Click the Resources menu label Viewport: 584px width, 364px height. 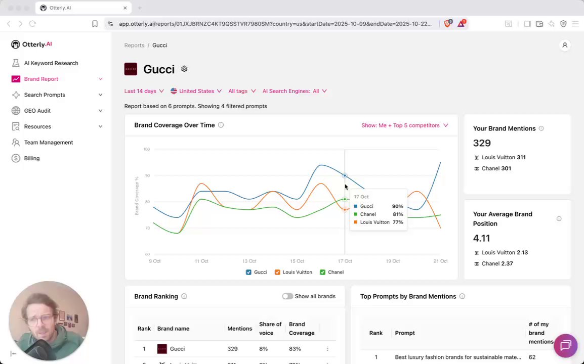pos(37,126)
